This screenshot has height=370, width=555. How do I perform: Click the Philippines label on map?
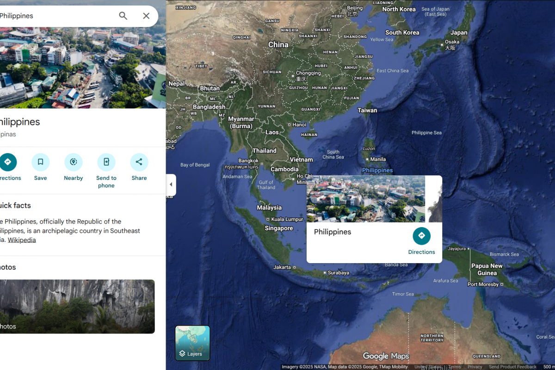pyautogui.click(x=377, y=170)
